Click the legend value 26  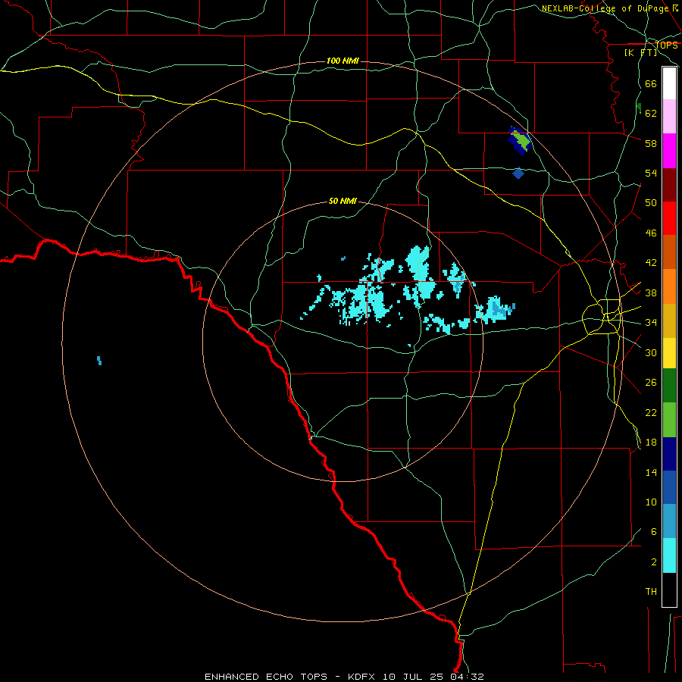tap(651, 383)
